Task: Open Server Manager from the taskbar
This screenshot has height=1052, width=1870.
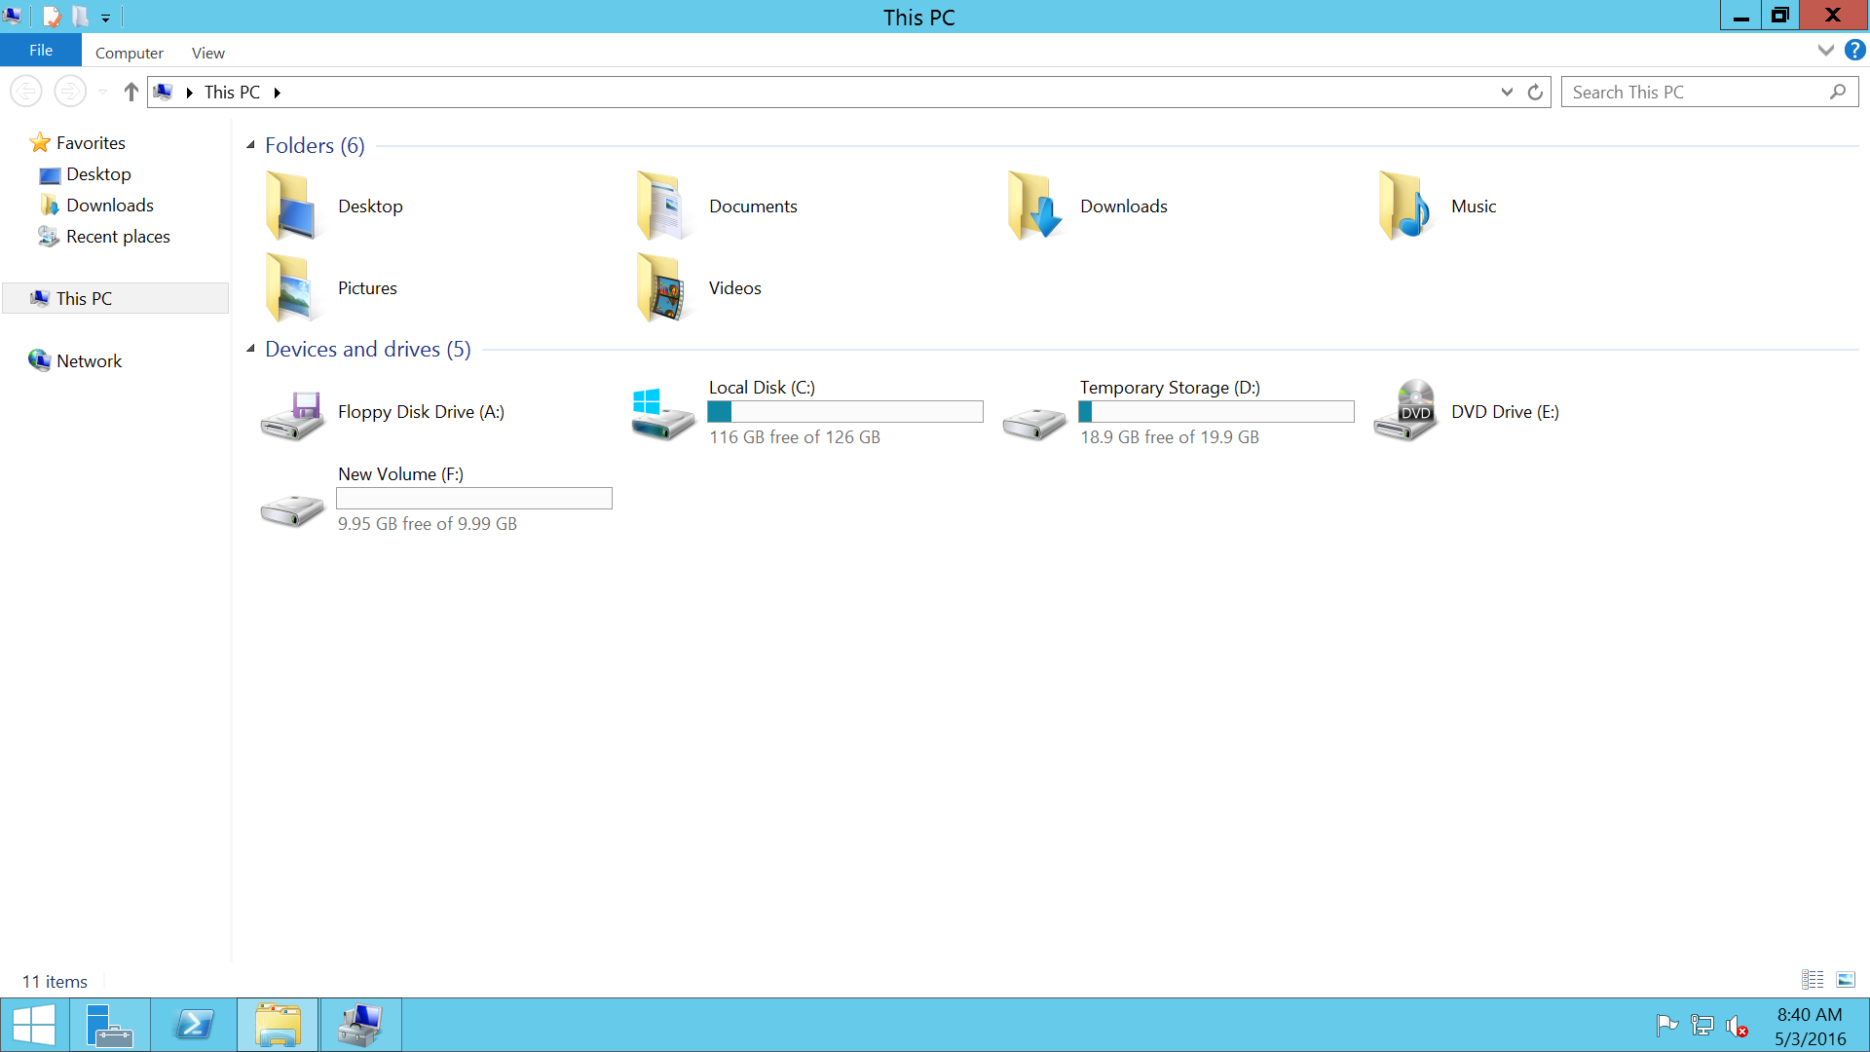Action: [109, 1025]
